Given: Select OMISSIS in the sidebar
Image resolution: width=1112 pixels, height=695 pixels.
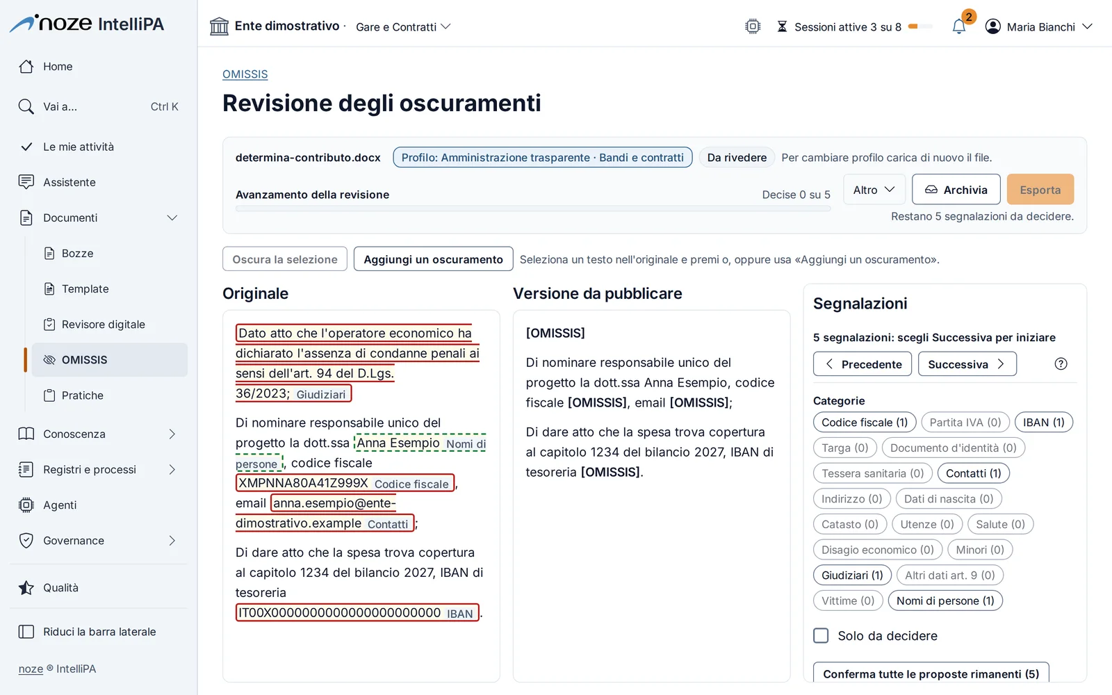Looking at the screenshot, I should 110,360.
